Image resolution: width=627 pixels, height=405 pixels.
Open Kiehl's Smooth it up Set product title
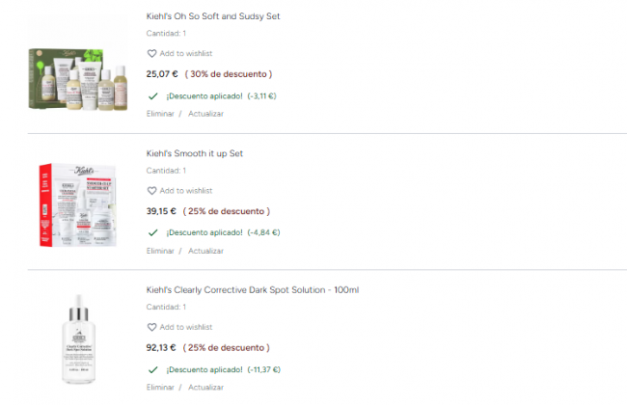(195, 153)
